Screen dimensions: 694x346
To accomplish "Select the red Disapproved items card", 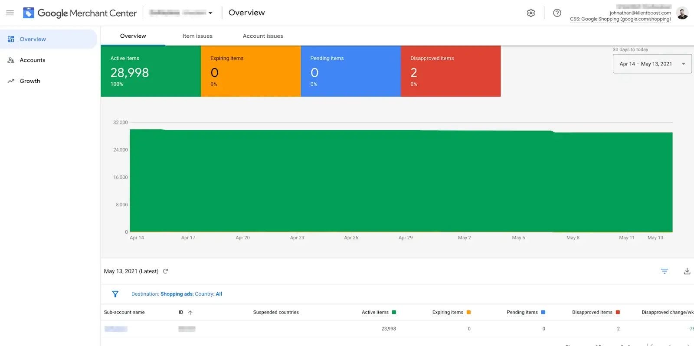I will pos(450,71).
